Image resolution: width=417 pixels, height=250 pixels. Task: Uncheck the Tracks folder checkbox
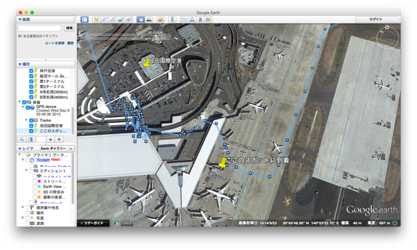31,120
